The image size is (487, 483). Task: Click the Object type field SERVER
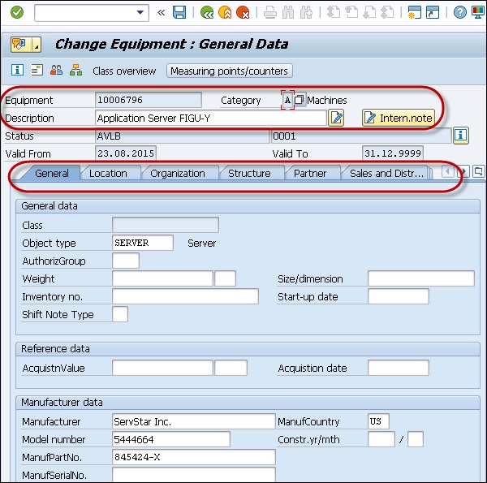tap(143, 243)
